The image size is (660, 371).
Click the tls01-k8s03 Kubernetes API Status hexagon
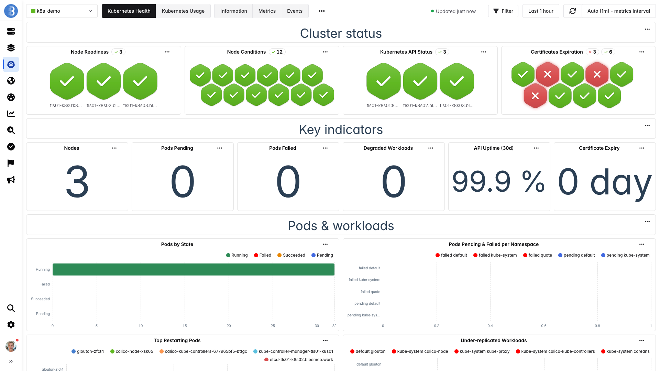457,81
